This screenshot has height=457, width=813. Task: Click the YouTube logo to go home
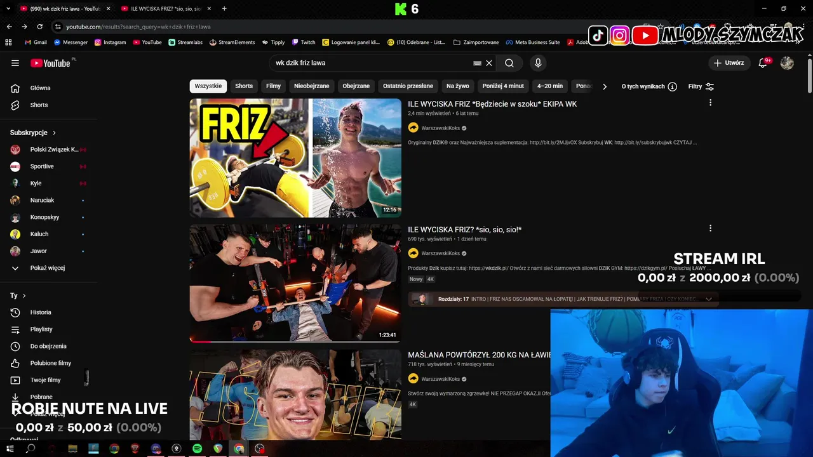click(x=50, y=63)
